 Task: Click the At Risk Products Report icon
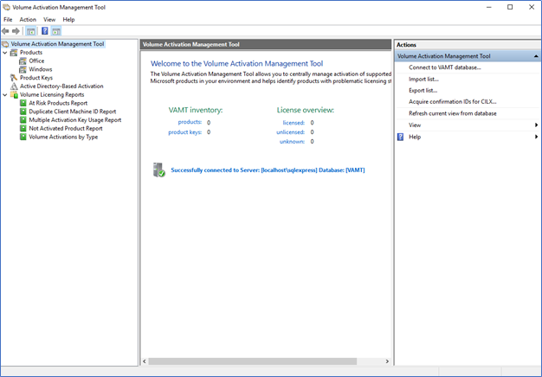point(23,103)
